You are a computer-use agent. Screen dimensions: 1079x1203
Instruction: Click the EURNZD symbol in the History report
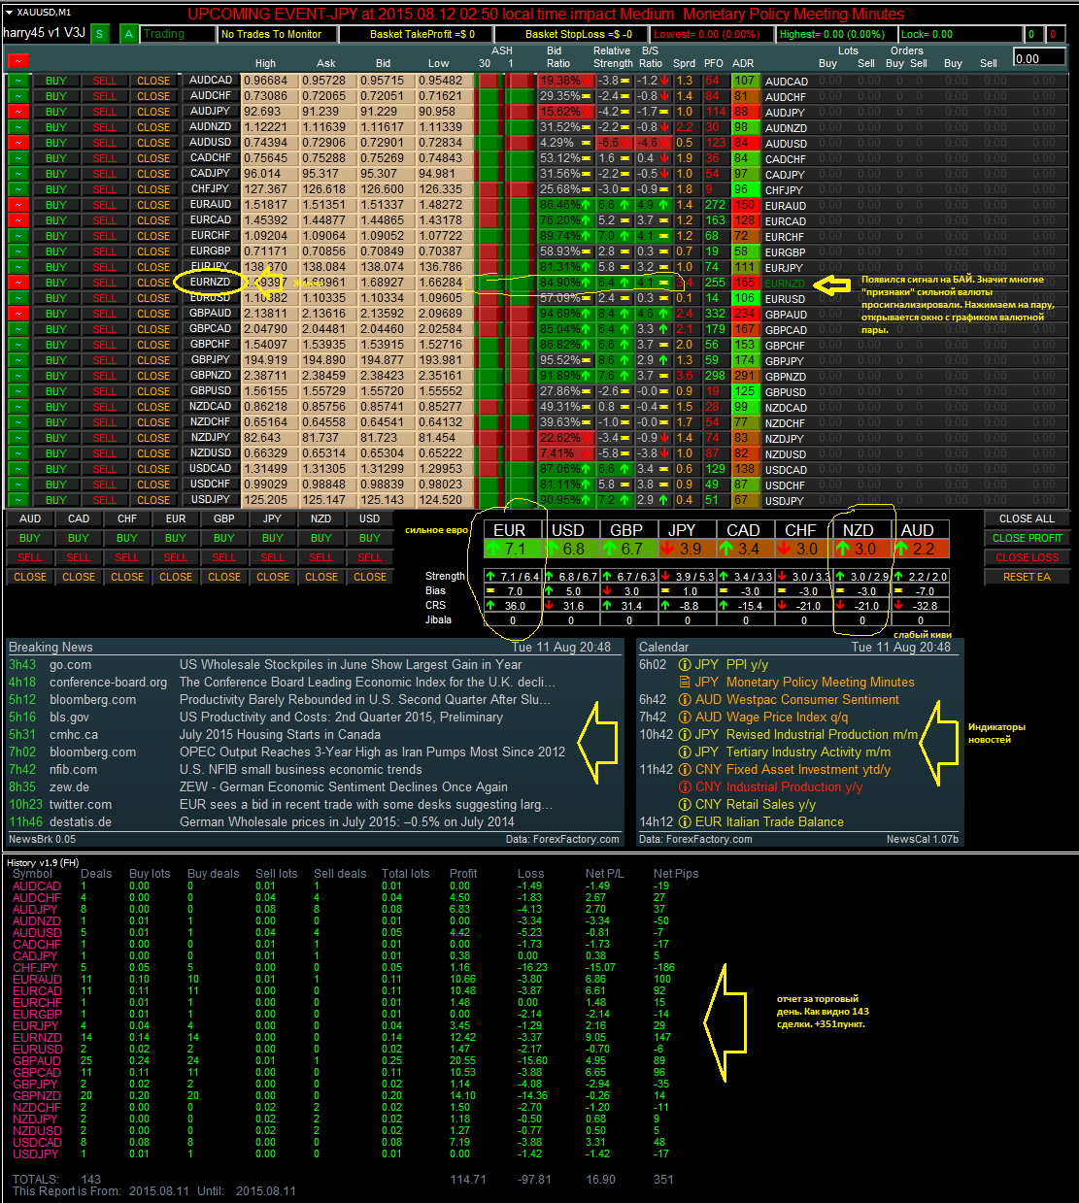[x=37, y=1038]
